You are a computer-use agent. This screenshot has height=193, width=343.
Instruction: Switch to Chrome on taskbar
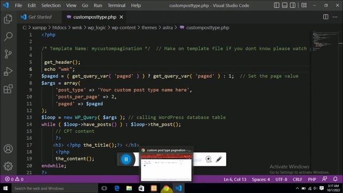click(166, 188)
